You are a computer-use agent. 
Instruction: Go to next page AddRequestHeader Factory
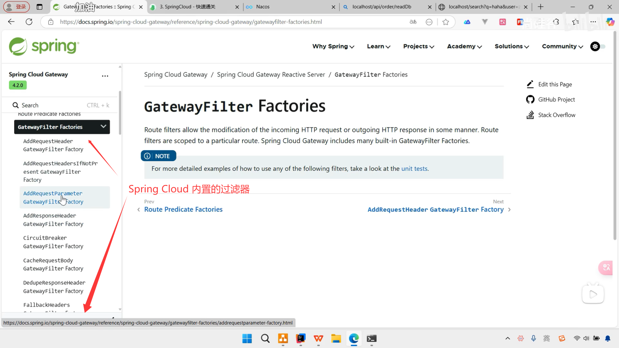click(435, 209)
